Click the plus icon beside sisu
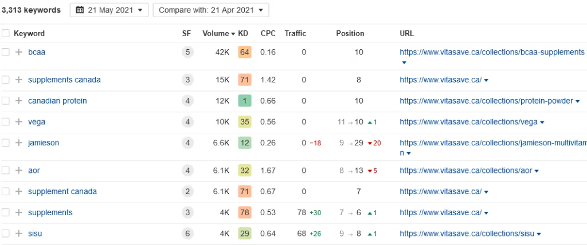The width and height of the screenshot is (587, 245). pyautogui.click(x=19, y=234)
